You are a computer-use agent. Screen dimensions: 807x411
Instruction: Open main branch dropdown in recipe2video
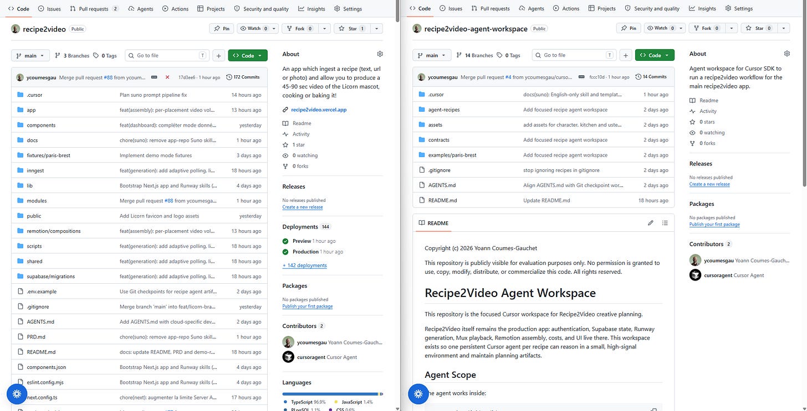(x=30, y=55)
